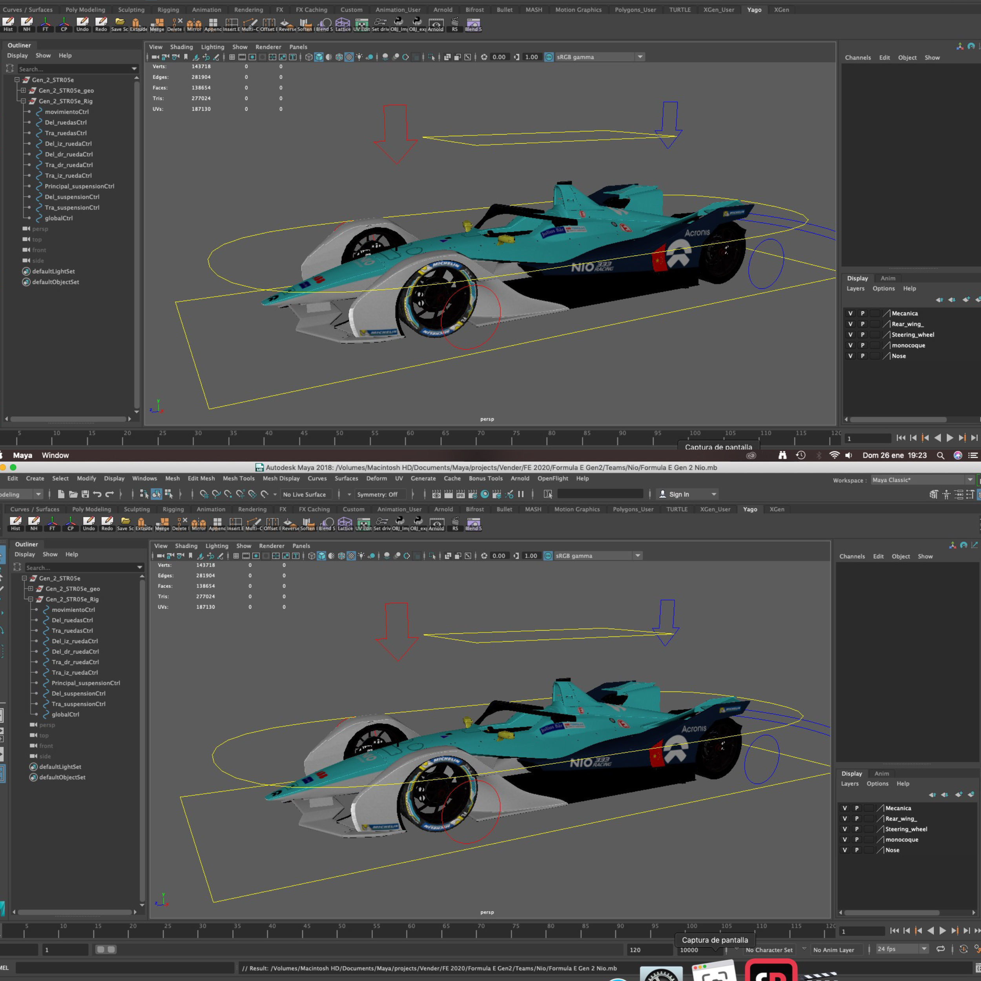
Task: Open the Sign In dropdown
Action: [687, 494]
